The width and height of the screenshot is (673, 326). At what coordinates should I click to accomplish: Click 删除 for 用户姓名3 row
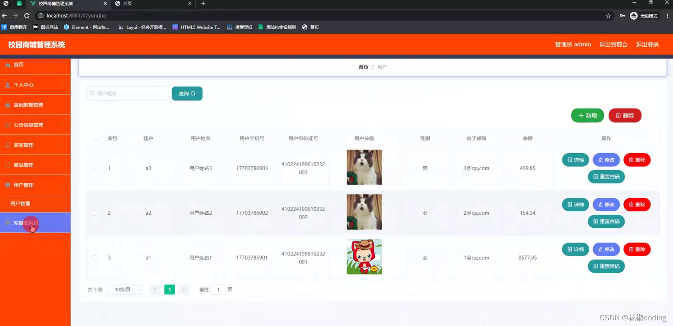(x=637, y=160)
